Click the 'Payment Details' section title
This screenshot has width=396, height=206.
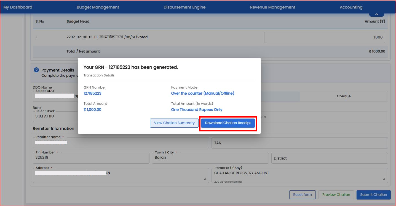pyautogui.click(x=58, y=70)
